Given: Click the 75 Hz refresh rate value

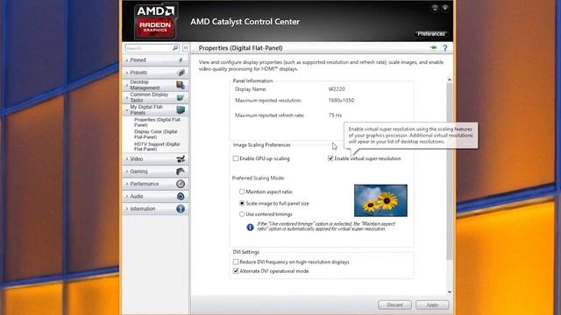Looking at the screenshot, I should (x=335, y=115).
